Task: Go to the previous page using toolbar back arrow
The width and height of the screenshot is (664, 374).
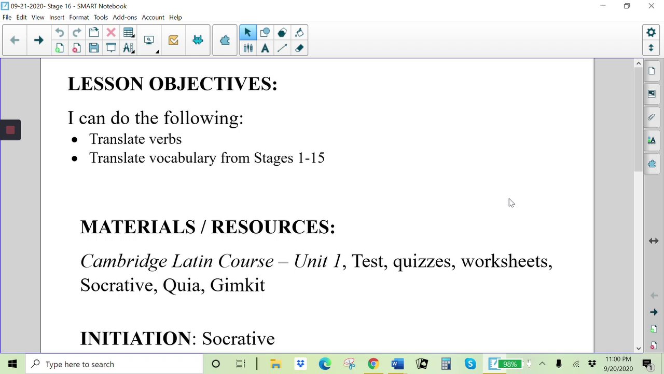Action: 15,40
